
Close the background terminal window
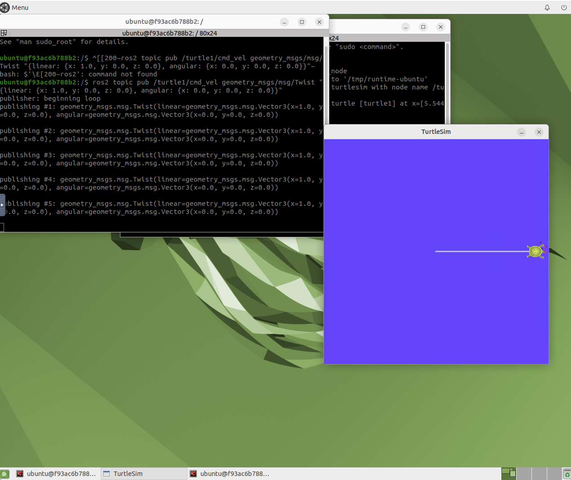[441, 27]
